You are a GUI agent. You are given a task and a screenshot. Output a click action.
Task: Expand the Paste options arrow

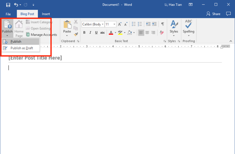(67, 36)
